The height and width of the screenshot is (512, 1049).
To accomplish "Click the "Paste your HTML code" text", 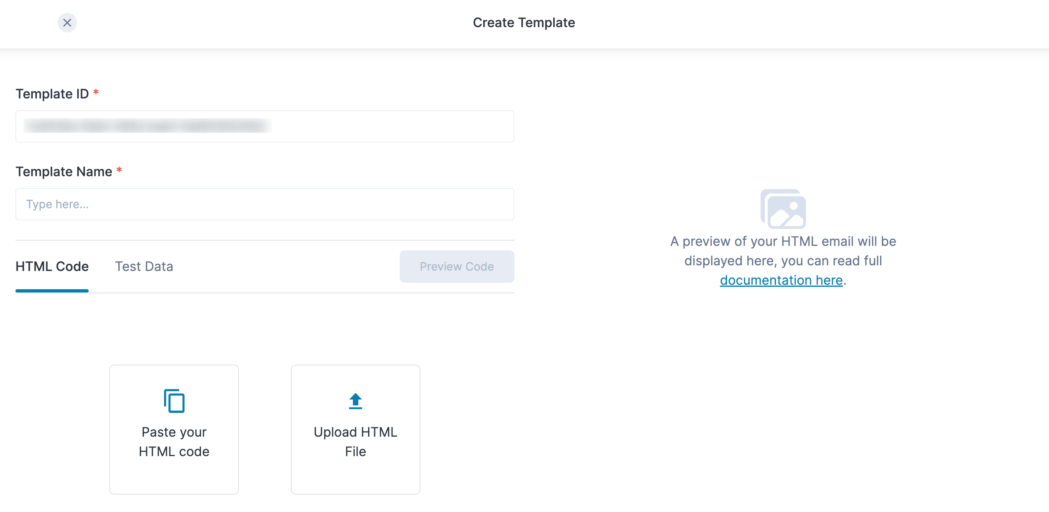I will click(174, 442).
